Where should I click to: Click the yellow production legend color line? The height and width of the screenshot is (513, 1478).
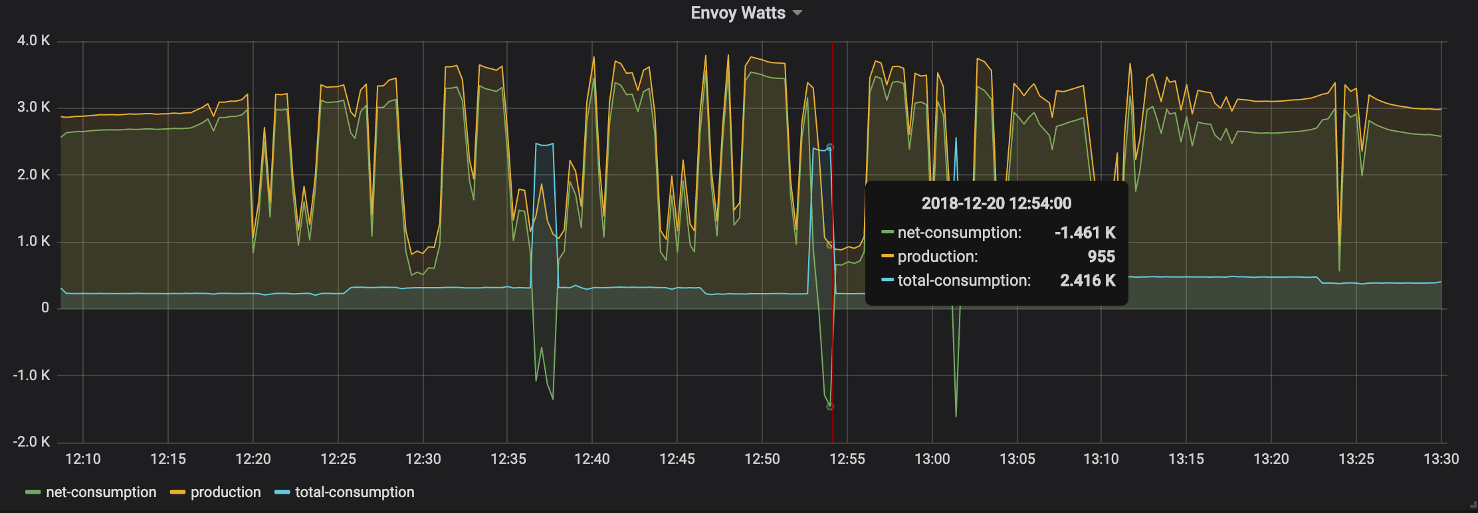coord(177,492)
